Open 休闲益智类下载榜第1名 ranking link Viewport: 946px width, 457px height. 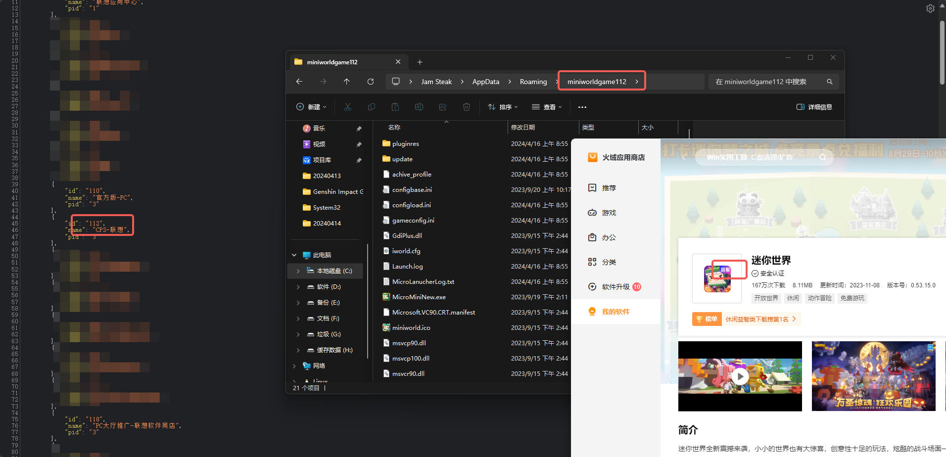pos(760,319)
